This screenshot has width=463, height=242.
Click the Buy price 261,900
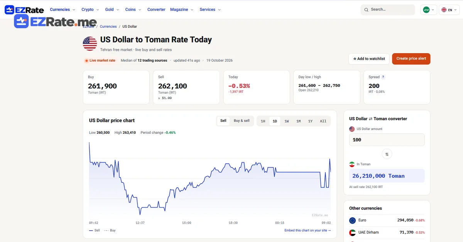click(x=102, y=86)
